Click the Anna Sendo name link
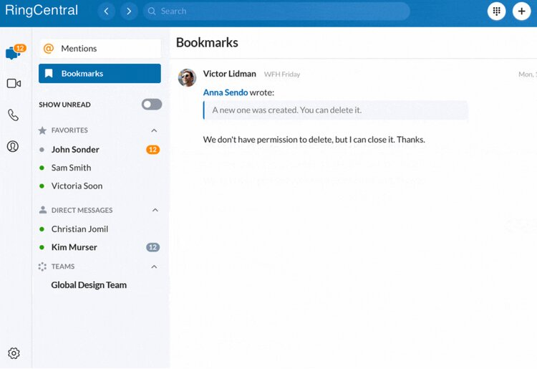 pyautogui.click(x=225, y=92)
